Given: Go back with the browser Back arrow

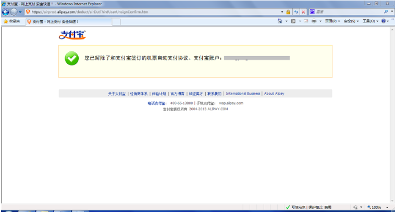Looking at the screenshot, I should 5,12.
